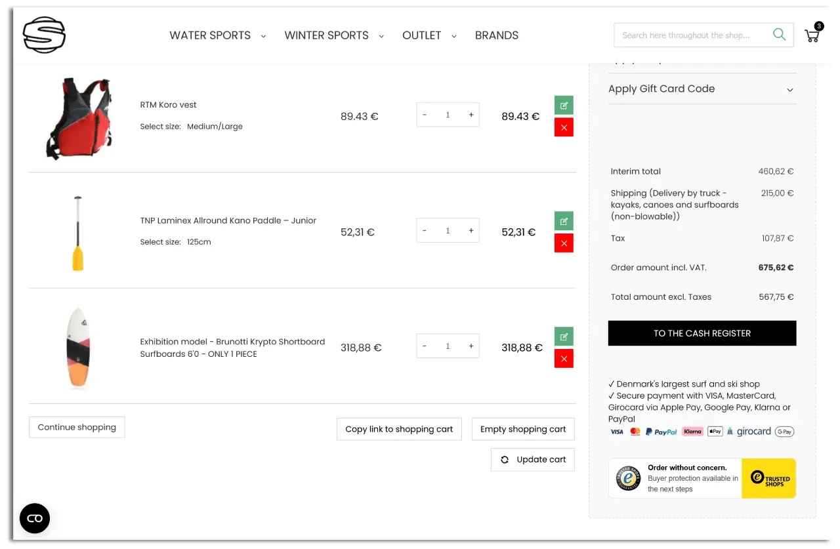Click the shop logo in the top-left corner
The width and height of the screenshot is (840, 549).
(x=43, y=35)
